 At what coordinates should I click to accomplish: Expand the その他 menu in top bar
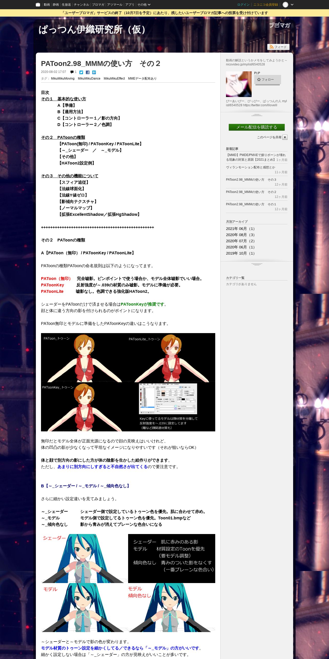click(144, 5)
